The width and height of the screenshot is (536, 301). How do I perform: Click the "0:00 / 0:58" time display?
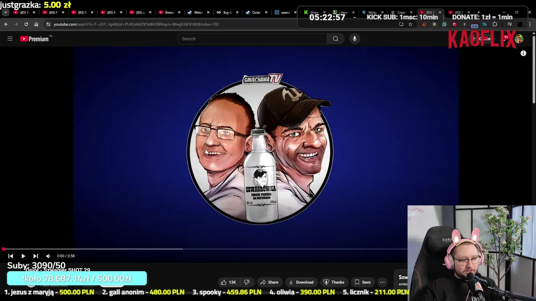coord(66,256)
